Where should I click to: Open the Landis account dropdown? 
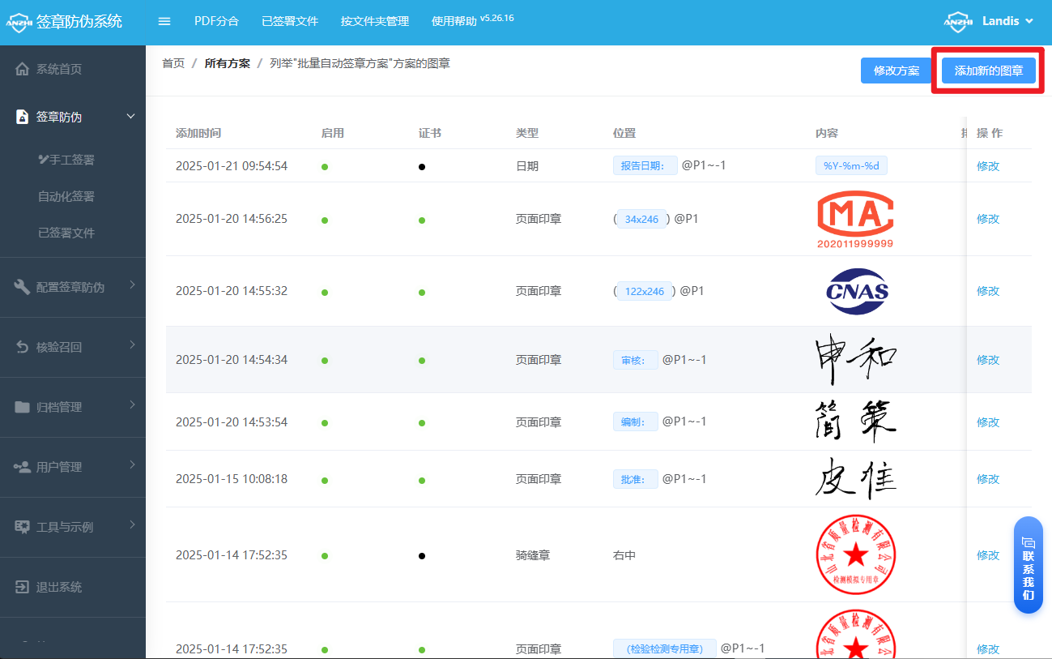1000,21
